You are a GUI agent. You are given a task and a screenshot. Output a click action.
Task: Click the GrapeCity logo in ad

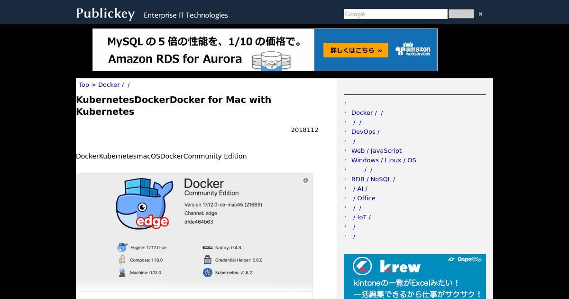pyautogui.click(x=465, y=260)
